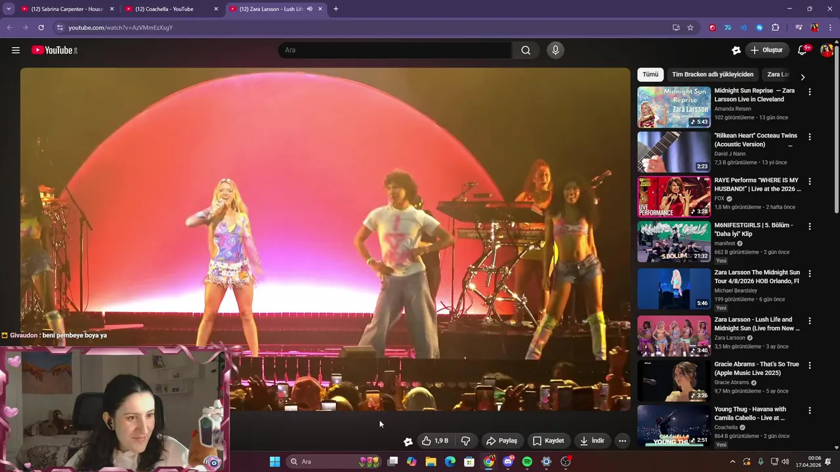840x472 pixels.
Task: Open Gracie Abrams That's So True title
Action: pyautogui.click(x=757, y=368)
